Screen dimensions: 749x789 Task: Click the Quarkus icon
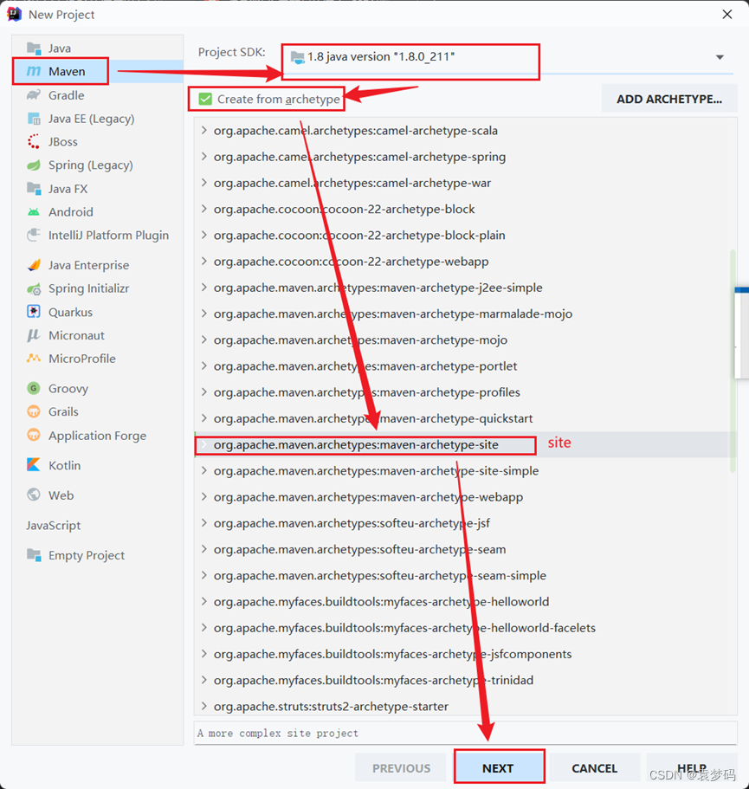click(34, 312)
